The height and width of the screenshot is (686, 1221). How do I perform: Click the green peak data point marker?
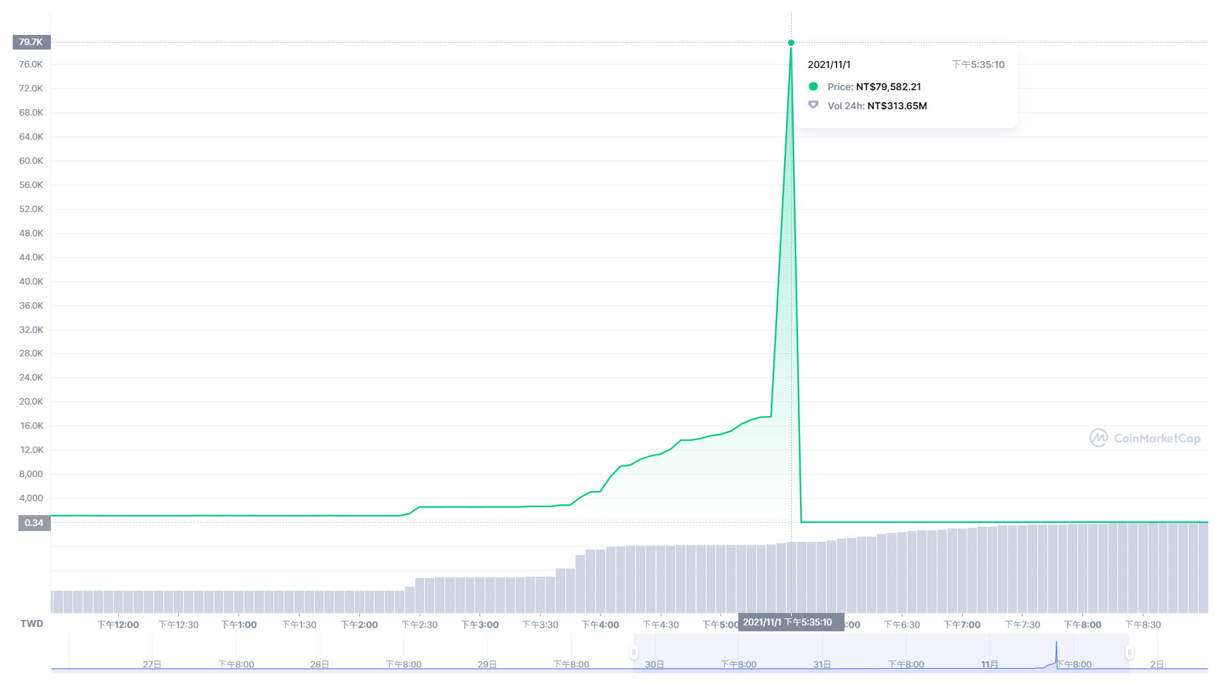791,43
